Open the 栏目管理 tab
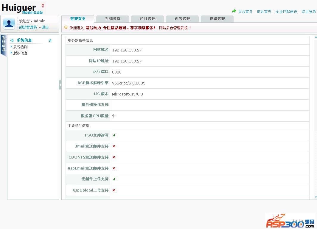The image size is (317, 229). [147, 19]
